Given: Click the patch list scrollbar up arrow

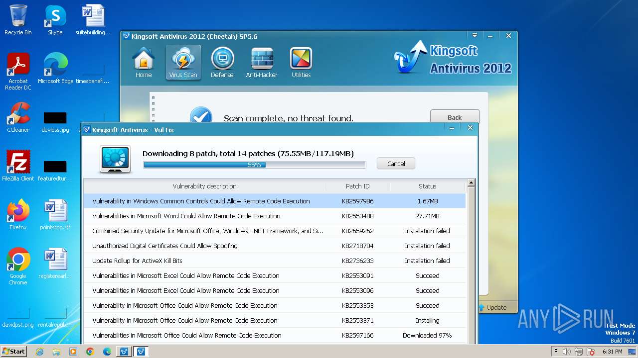Looking at the screenshot, I should (471, 183).
